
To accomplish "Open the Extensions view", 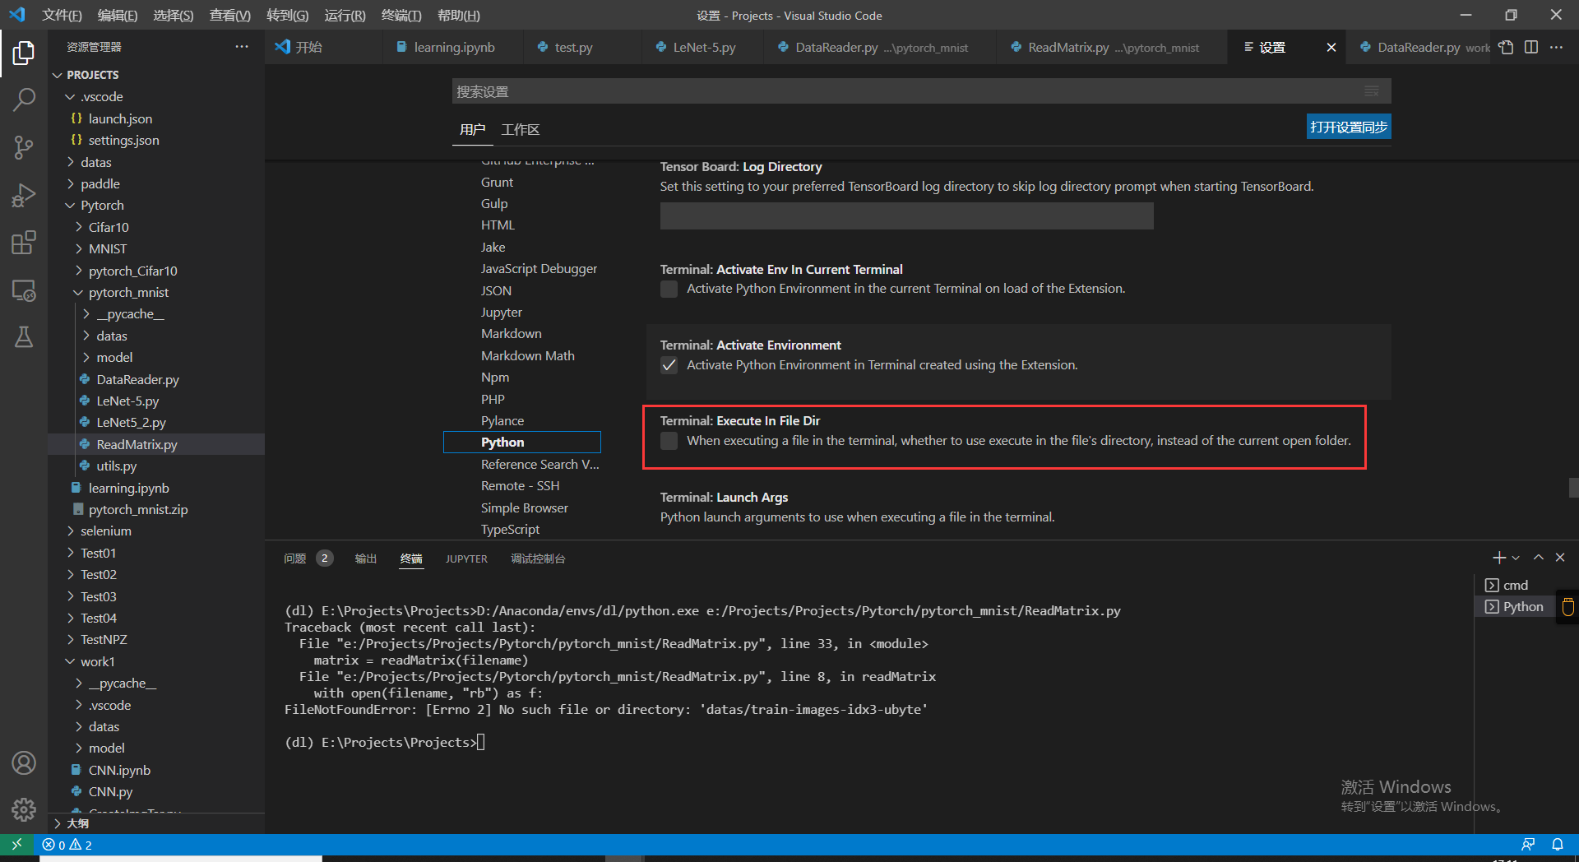I will pyautogui.click(x=24, y=243).
